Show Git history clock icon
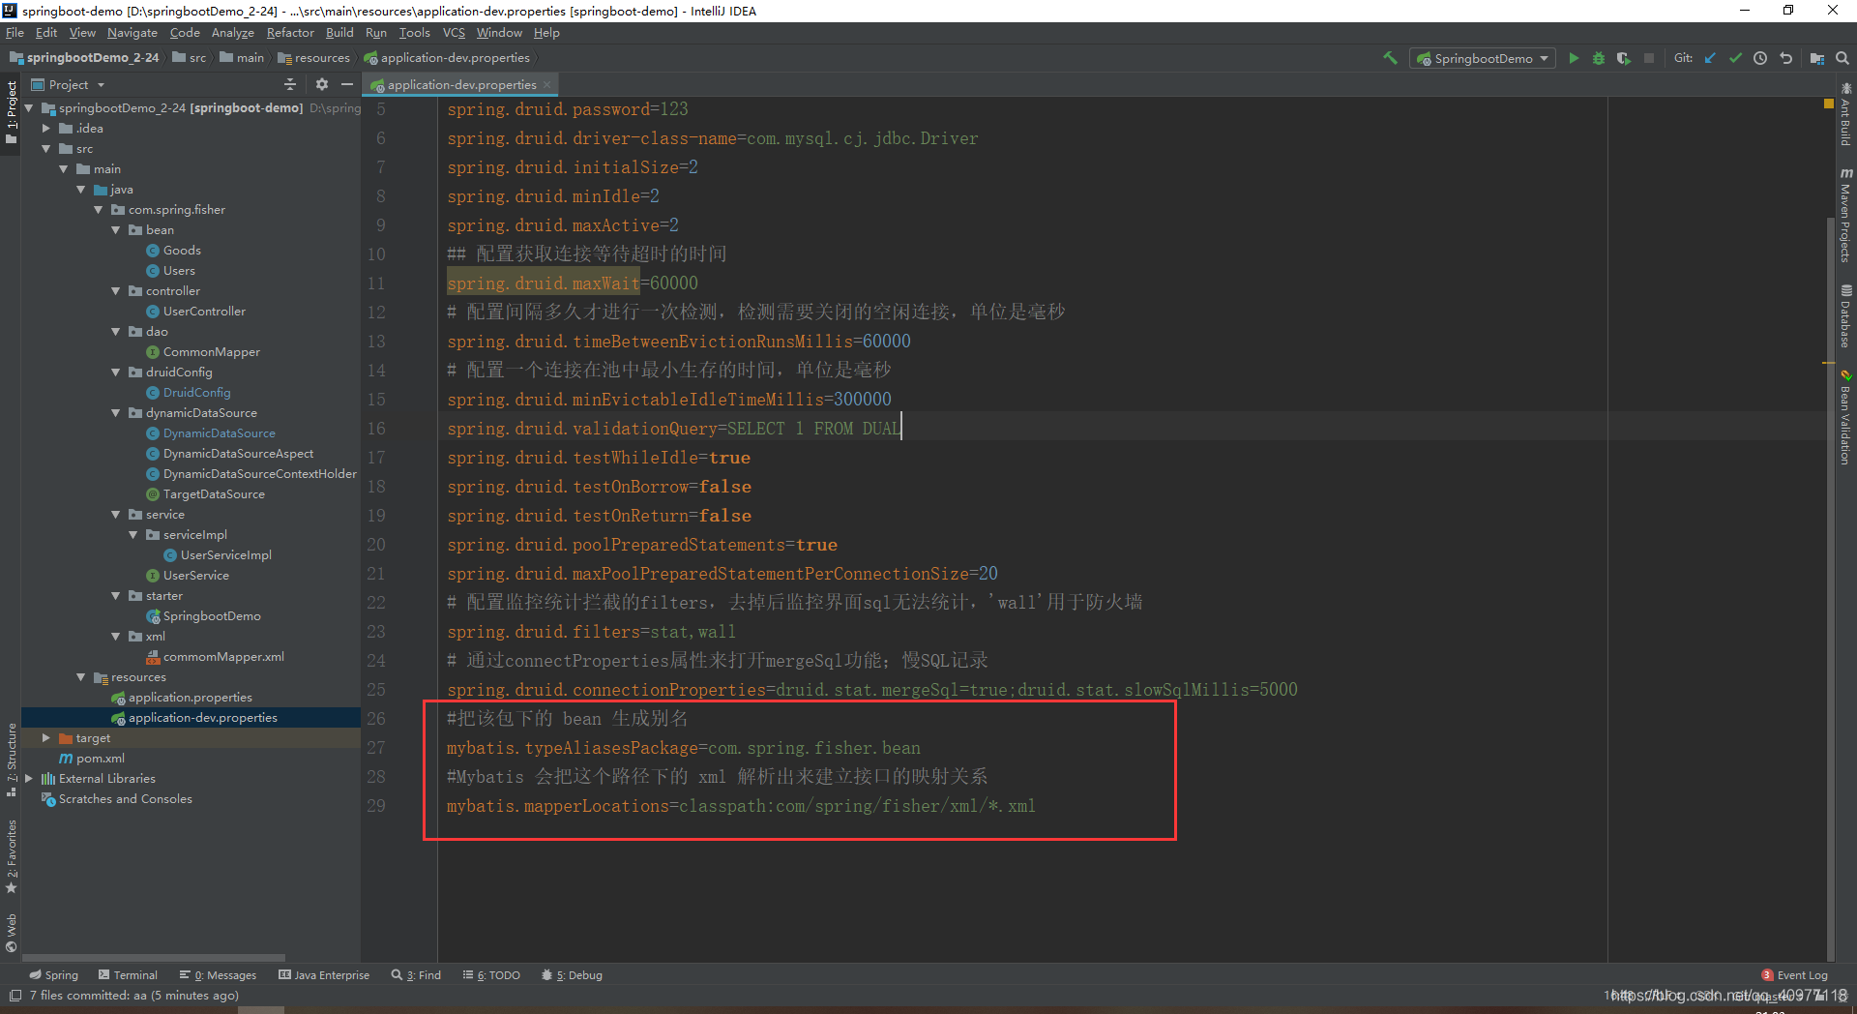 pyautogui.click(x=1760, y=58)
